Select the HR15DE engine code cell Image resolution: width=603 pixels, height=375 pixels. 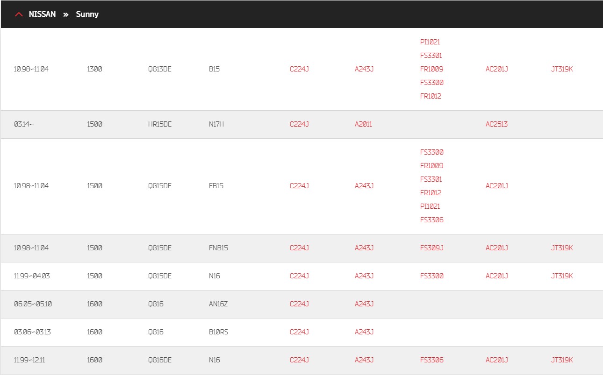160,124
